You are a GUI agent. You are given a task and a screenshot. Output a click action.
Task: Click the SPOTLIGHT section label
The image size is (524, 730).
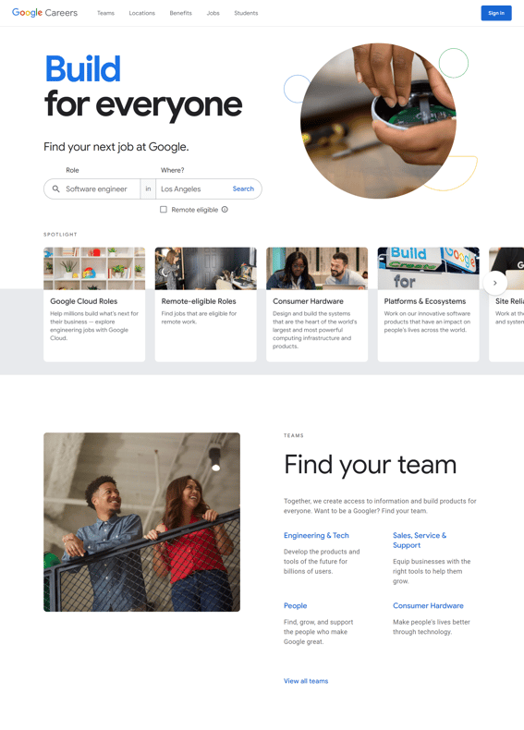point(61,234)
